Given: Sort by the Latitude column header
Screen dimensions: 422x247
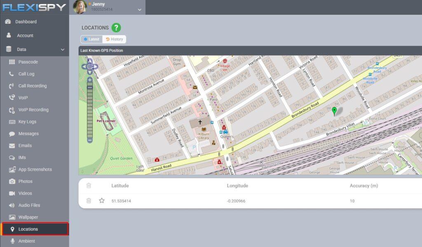Looking at the screenshot, I should click(x=120, y=186).
